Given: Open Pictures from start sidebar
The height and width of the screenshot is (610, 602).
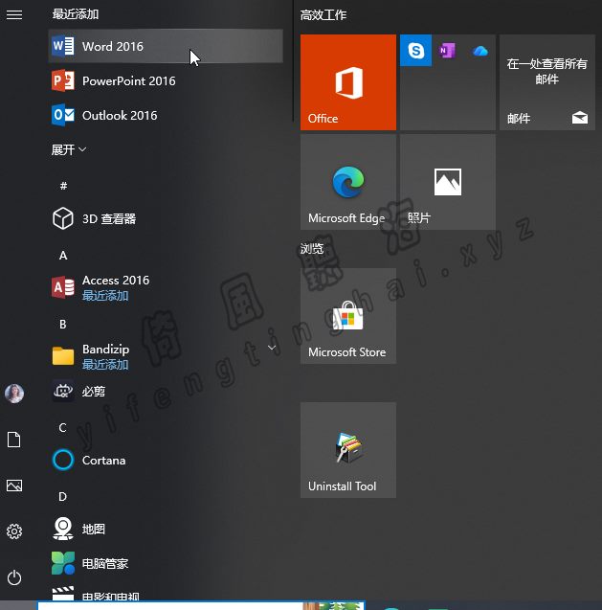Looking at the screenshot, I should click(x=14, y=486).
